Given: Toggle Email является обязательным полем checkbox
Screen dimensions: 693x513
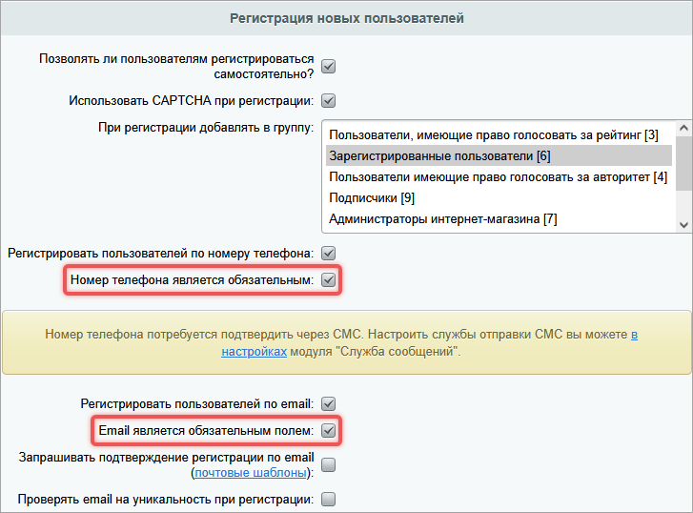Looking at the screenshot, I should [x=328, y=431].
